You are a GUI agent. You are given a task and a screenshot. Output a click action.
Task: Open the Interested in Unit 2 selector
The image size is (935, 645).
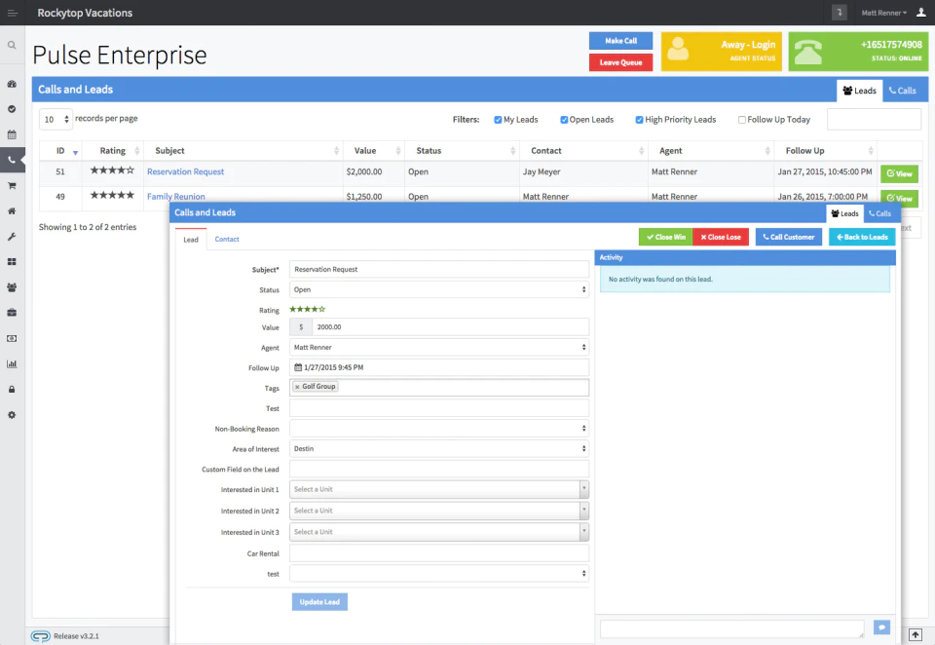pos(439,511)
